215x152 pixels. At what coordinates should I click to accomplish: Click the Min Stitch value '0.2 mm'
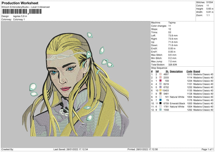(x=172, y=58)
